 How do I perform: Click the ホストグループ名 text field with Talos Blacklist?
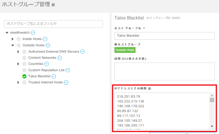click(164, 36)
